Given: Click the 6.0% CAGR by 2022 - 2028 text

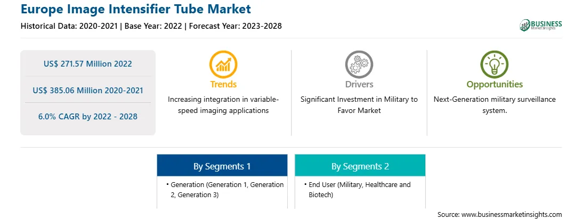Looking at the screenshot, I should pyautogui.click(x=87, y=116).
